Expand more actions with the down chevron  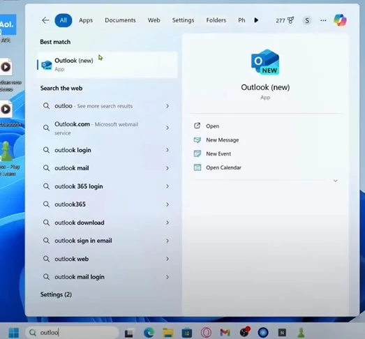pyautogui.click(x=336, y=181)
